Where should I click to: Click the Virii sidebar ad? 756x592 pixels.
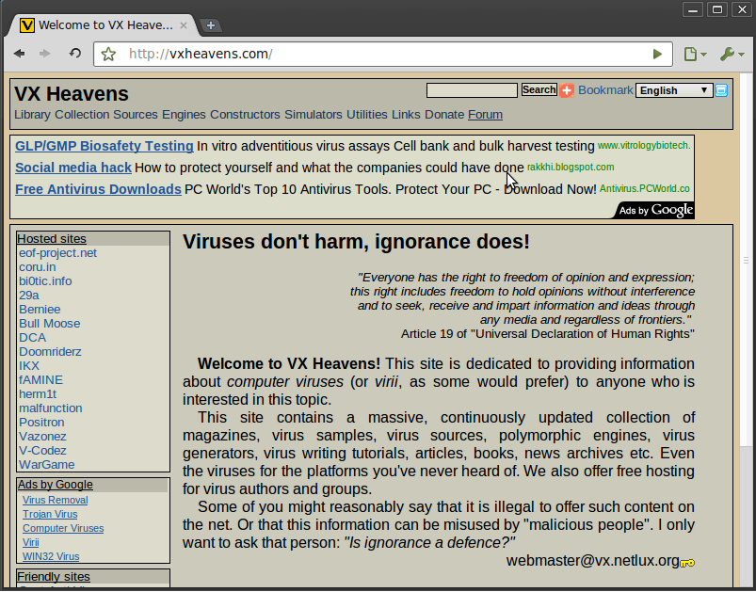pos(31,542)
